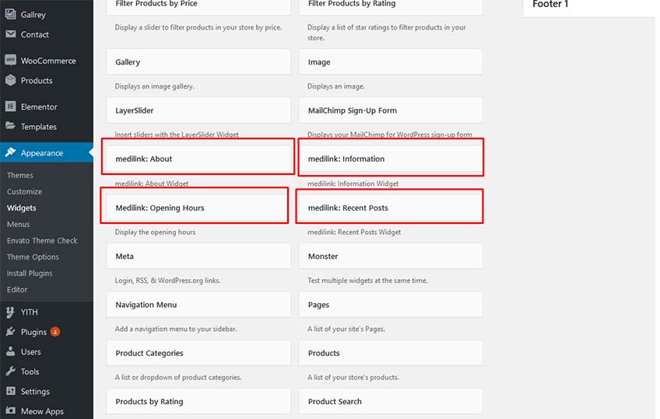Click the Products box icon in sidebar
Viewport: 660px width, 419px height.
pyautogui.click(x=11, y=80)
